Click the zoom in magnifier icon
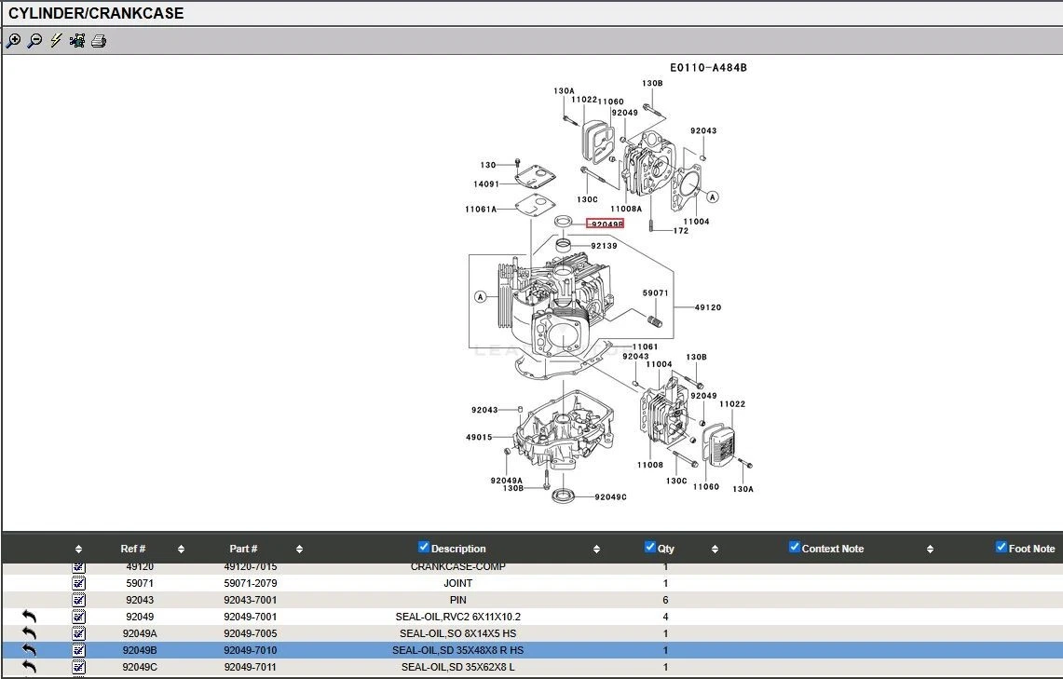The width and height of the screenshot is (1063, 679). coord(13,41)
